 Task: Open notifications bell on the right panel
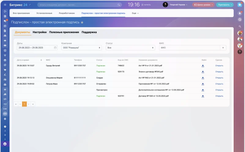point(240,13)
